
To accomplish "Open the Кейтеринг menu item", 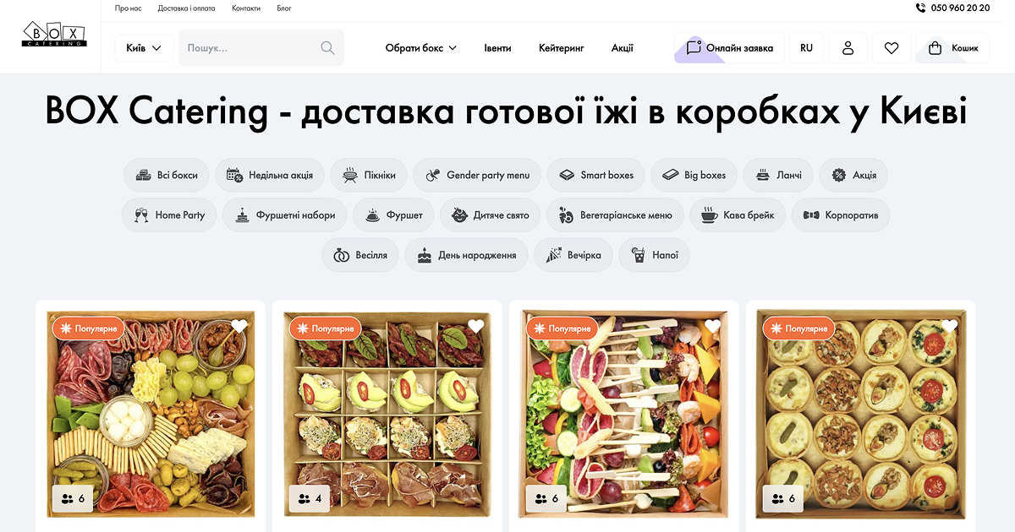I will tap(562, 48).
